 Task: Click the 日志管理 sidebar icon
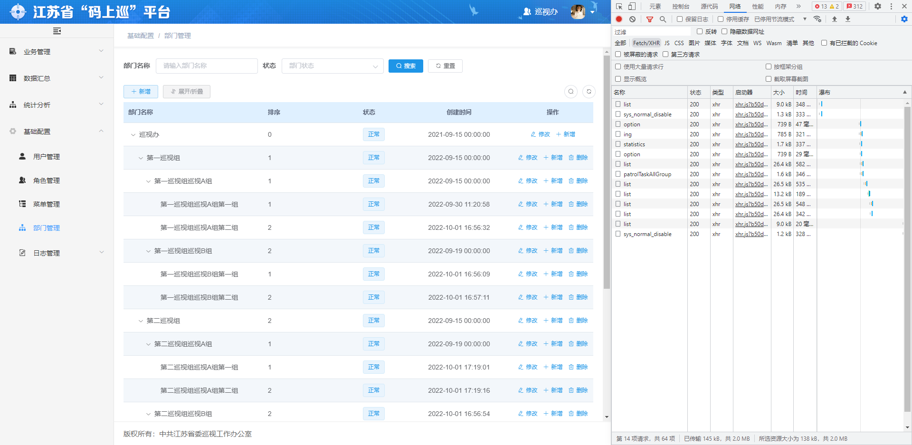(x=22, y=253)
